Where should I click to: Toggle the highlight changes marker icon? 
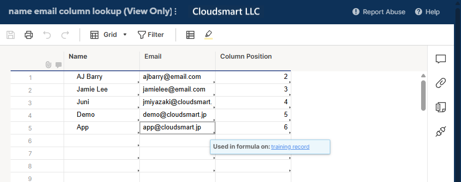click(209, 34)
